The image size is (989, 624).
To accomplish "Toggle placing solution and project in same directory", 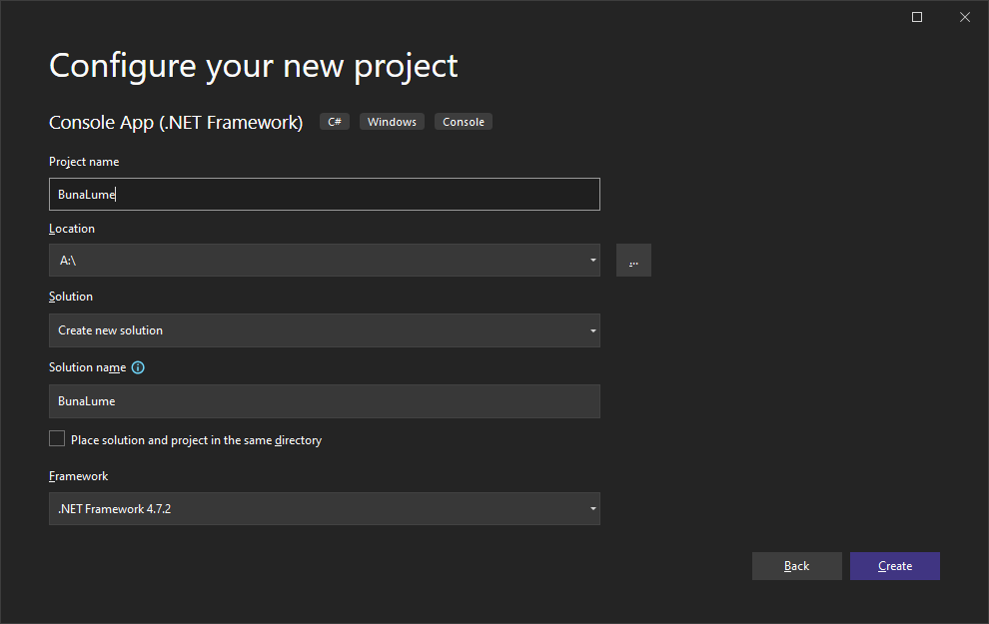I will [x=57, y=439].
